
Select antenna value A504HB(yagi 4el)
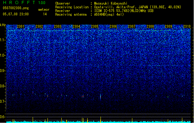[109, 14]
